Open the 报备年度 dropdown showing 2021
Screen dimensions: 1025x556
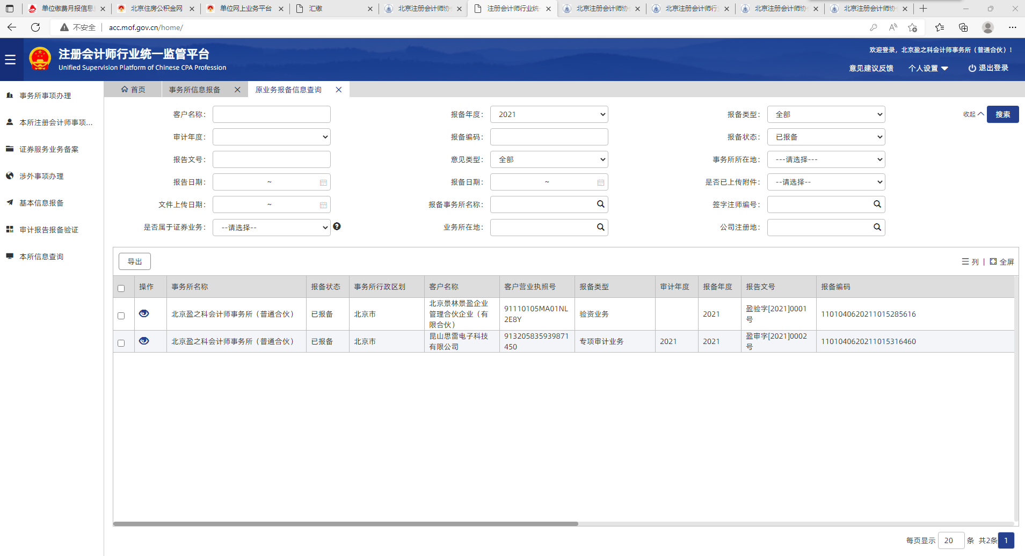(x=549, y=114)
